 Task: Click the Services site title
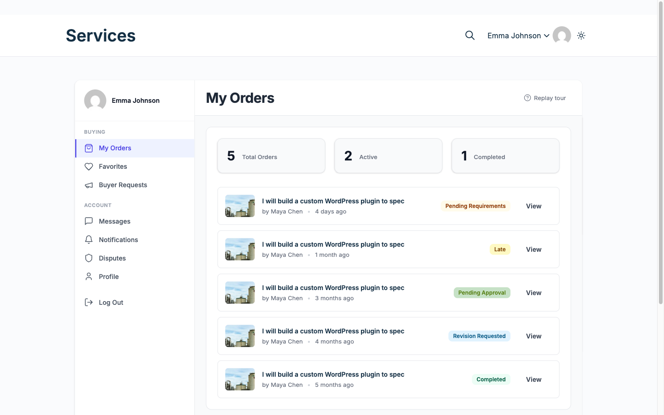(101, 36)
